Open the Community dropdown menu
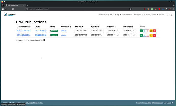Screen dimensions: 176x106 tap(127, 15)
